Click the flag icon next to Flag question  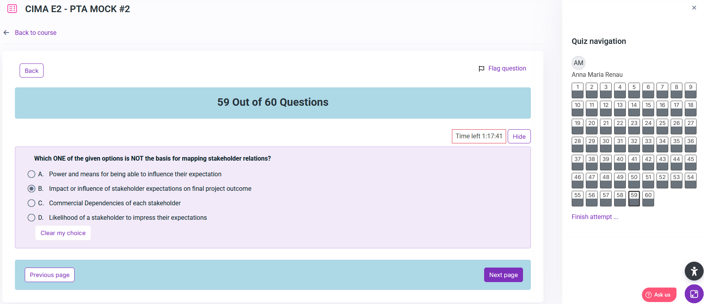(481, 69)
